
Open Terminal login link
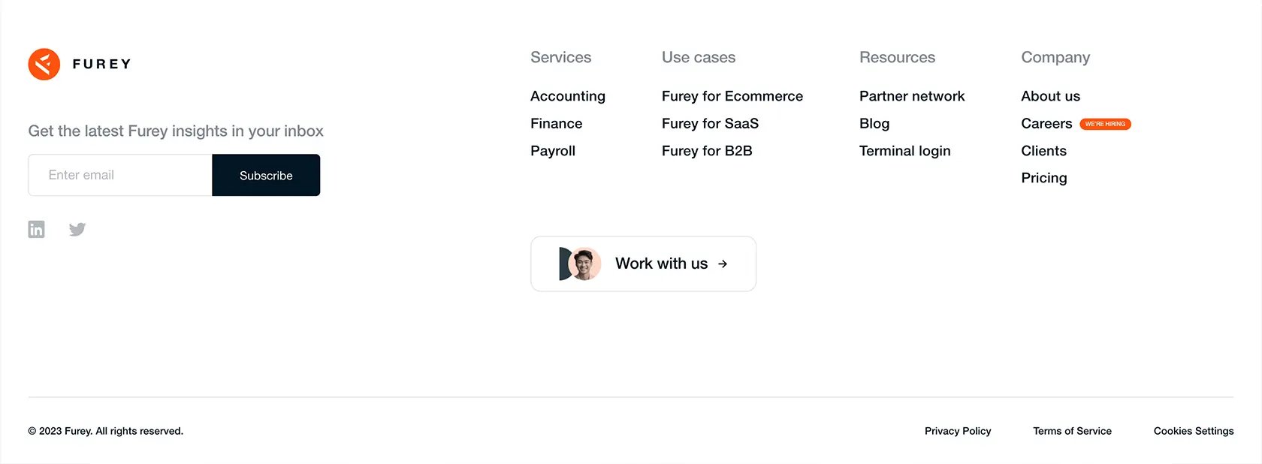(x=905, y=151)
